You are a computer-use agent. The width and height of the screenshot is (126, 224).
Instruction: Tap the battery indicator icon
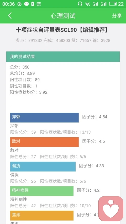(113, 4)
